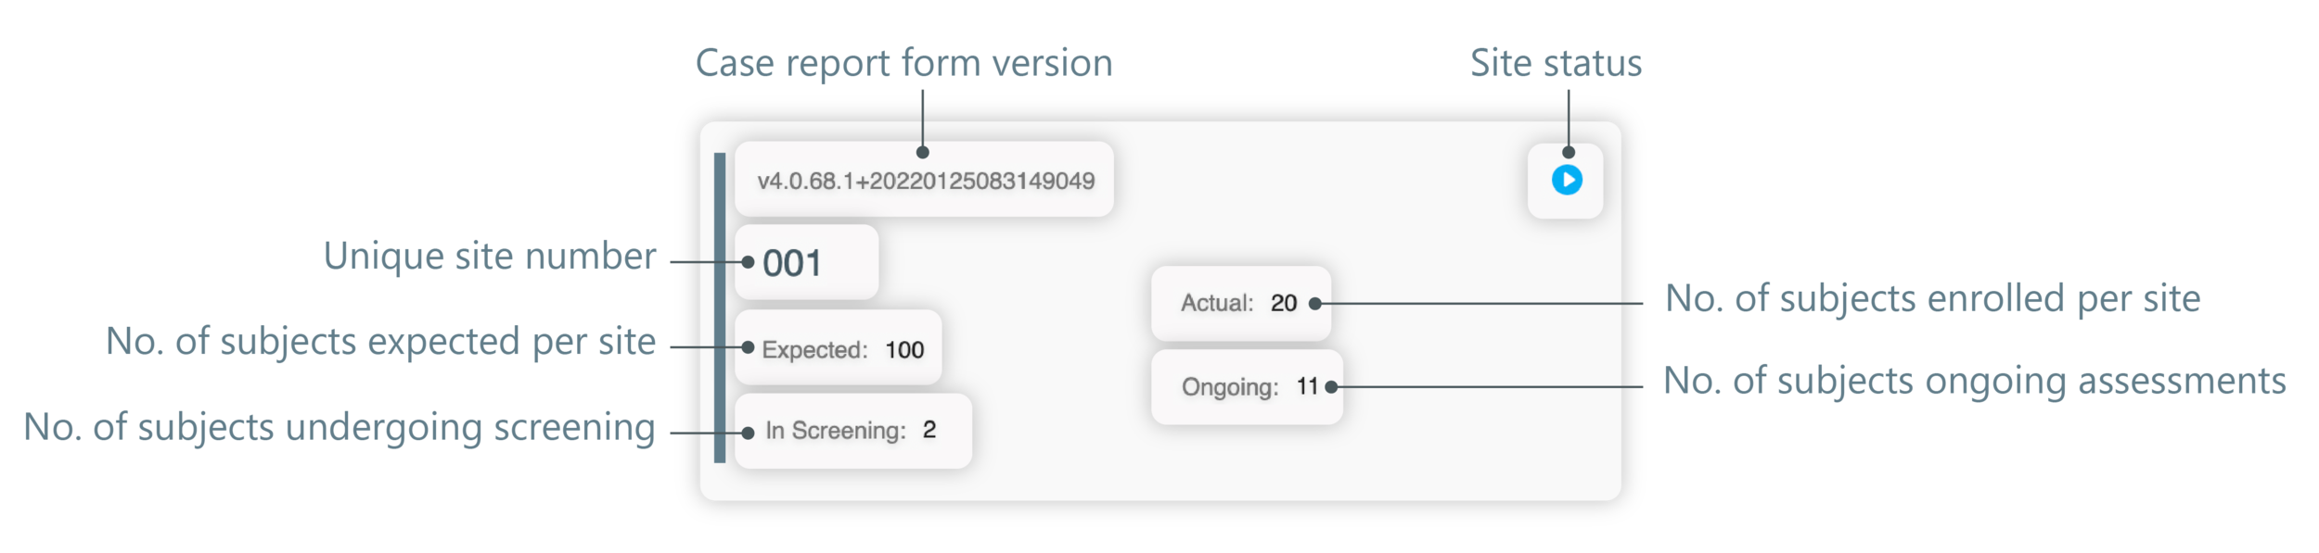Open site number 001
Viewport: 2319px width, 553px height.
click(x=806, y=263)
